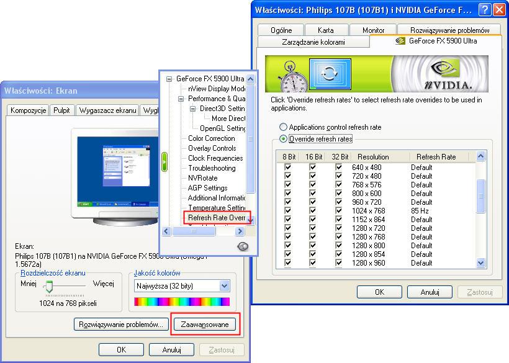Screen dimensions: 509x363
Task: Switch to the Karta tab
Action: click(326, 30)
